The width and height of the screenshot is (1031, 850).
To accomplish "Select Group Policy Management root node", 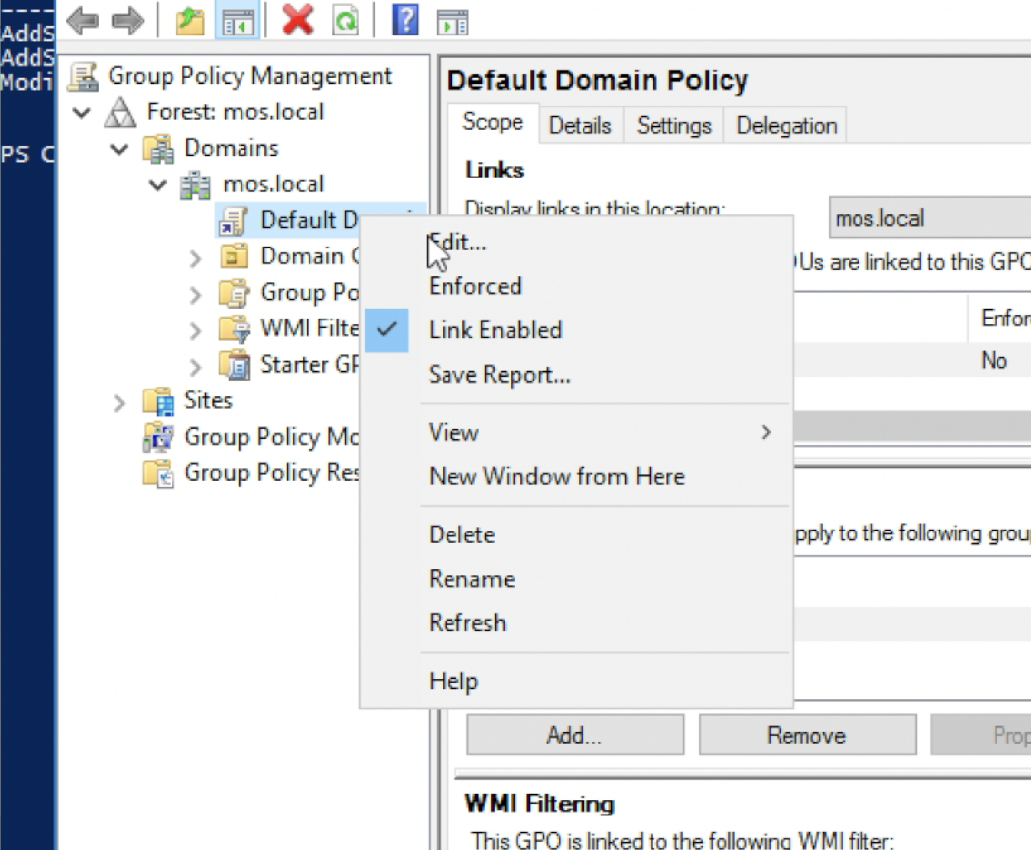I will (x=249, y=76).
